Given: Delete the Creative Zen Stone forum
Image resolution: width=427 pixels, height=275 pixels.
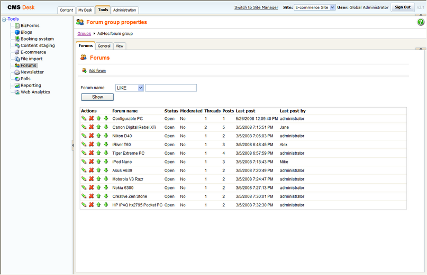Looking at the screenshot, I should [x=91, y=196].
